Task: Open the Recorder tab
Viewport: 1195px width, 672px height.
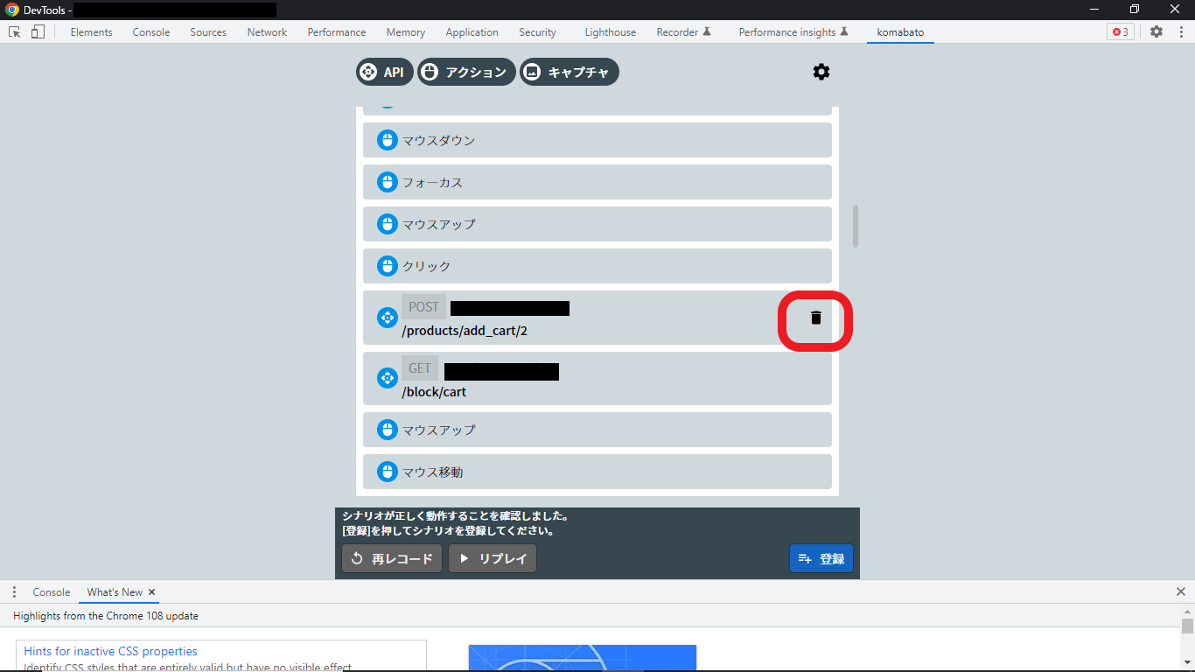Action: pos(684,31)
